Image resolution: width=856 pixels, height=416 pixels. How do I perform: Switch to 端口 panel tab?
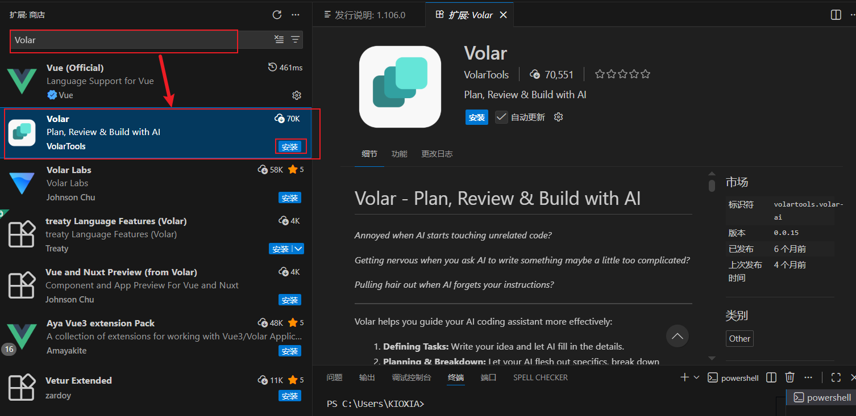(x=488, y=377)
